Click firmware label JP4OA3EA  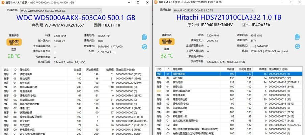coord(260,25)
